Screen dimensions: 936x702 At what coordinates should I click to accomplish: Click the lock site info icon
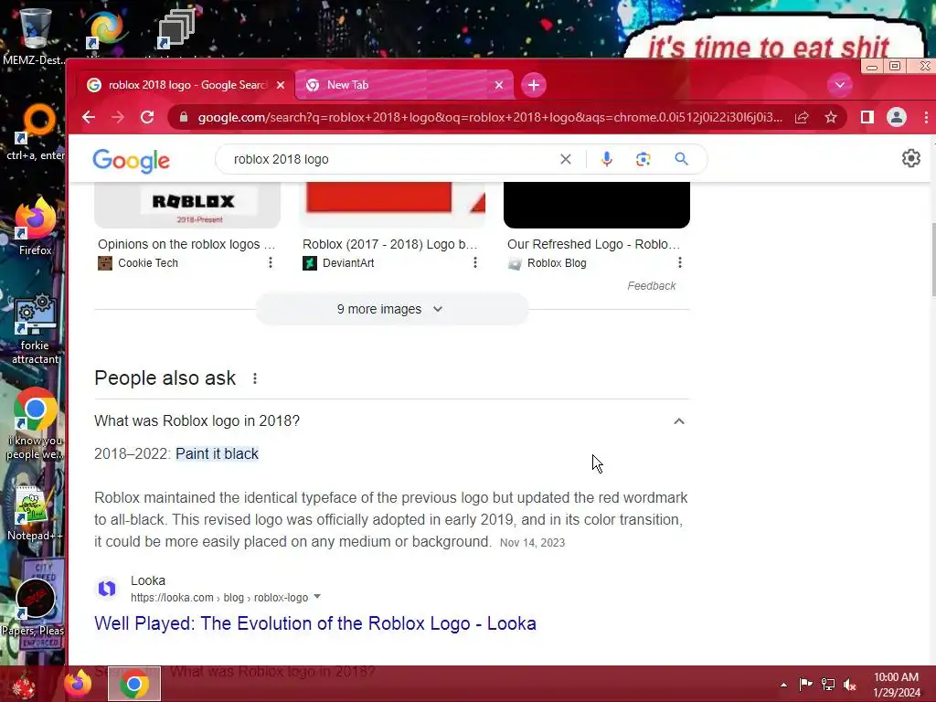pos(184,118)
